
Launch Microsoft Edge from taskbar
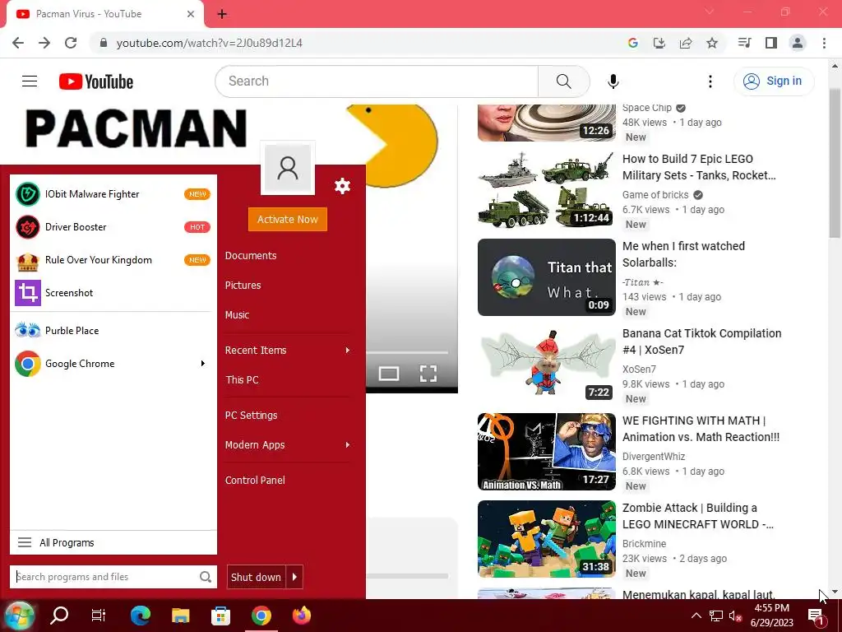(140, 616)
